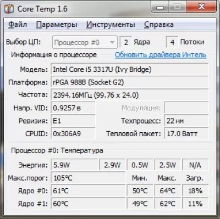Click the lithography value 22 нм
Image resolution: width=220 pixels, height=219 pixels.
click(186, 121)
